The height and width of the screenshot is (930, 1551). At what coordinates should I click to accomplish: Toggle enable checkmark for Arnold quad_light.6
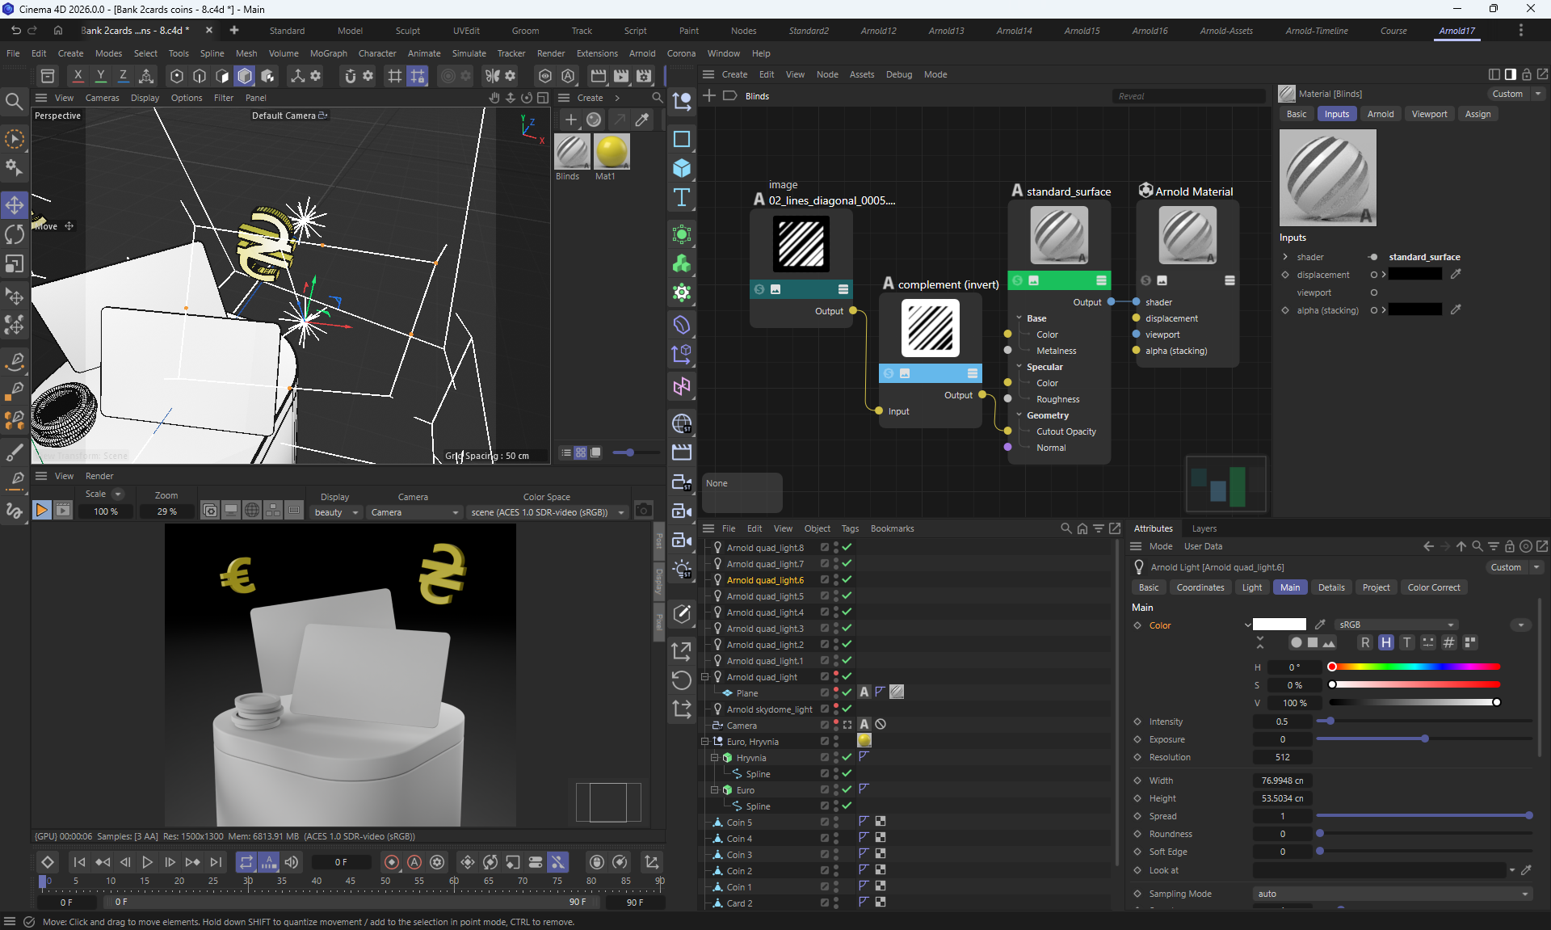[847, 580]
